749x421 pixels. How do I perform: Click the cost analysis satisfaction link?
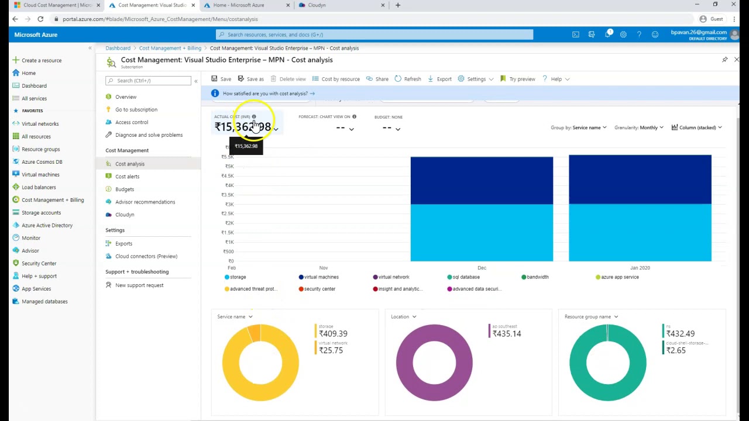(x=268, y=94)
